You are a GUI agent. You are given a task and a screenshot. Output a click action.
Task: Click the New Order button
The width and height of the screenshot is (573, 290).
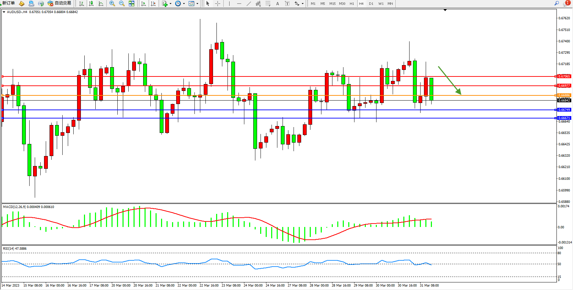[8, 3]
